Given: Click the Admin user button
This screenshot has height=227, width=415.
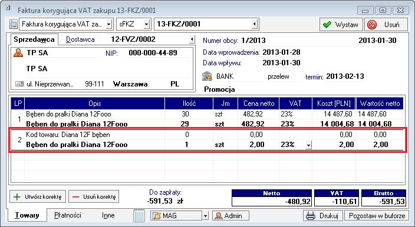Looking at the screenshot, I should pyautogui.click(x=231, y=216).
